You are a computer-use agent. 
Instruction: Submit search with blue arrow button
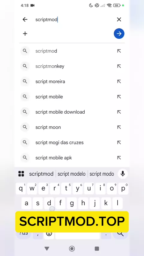(x=119, y=34)
